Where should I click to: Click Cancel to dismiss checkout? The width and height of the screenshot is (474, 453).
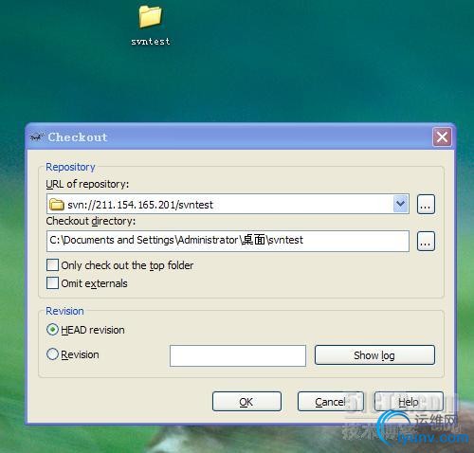[331, 402]
